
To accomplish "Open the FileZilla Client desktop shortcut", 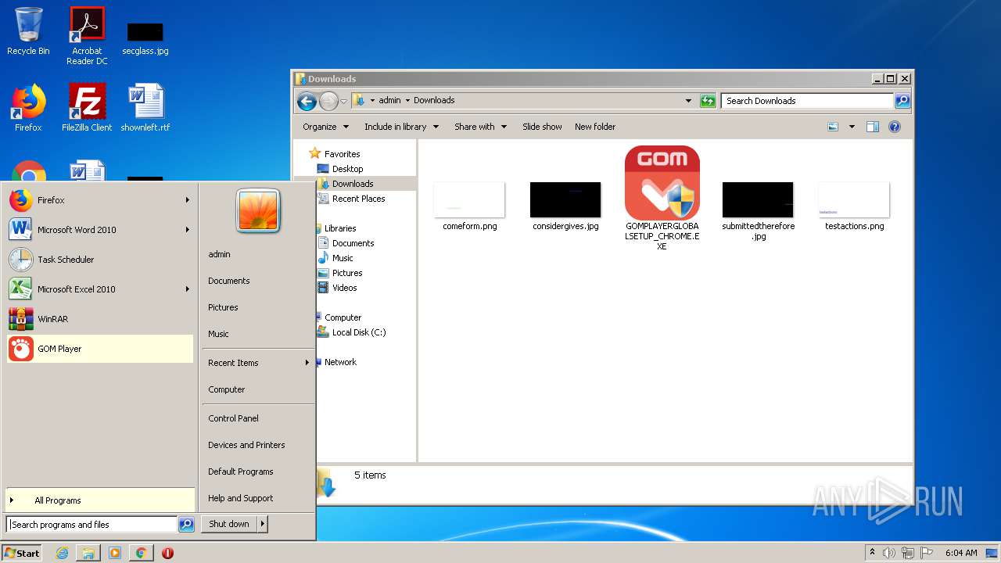I will click(x=87, y=107).
